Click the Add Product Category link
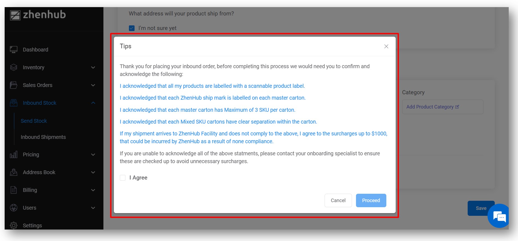 [433, 107]
